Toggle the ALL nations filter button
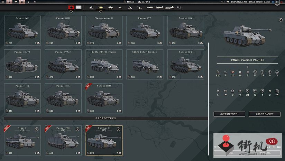This screenshot has width=285, height=161. click(79, 7)
